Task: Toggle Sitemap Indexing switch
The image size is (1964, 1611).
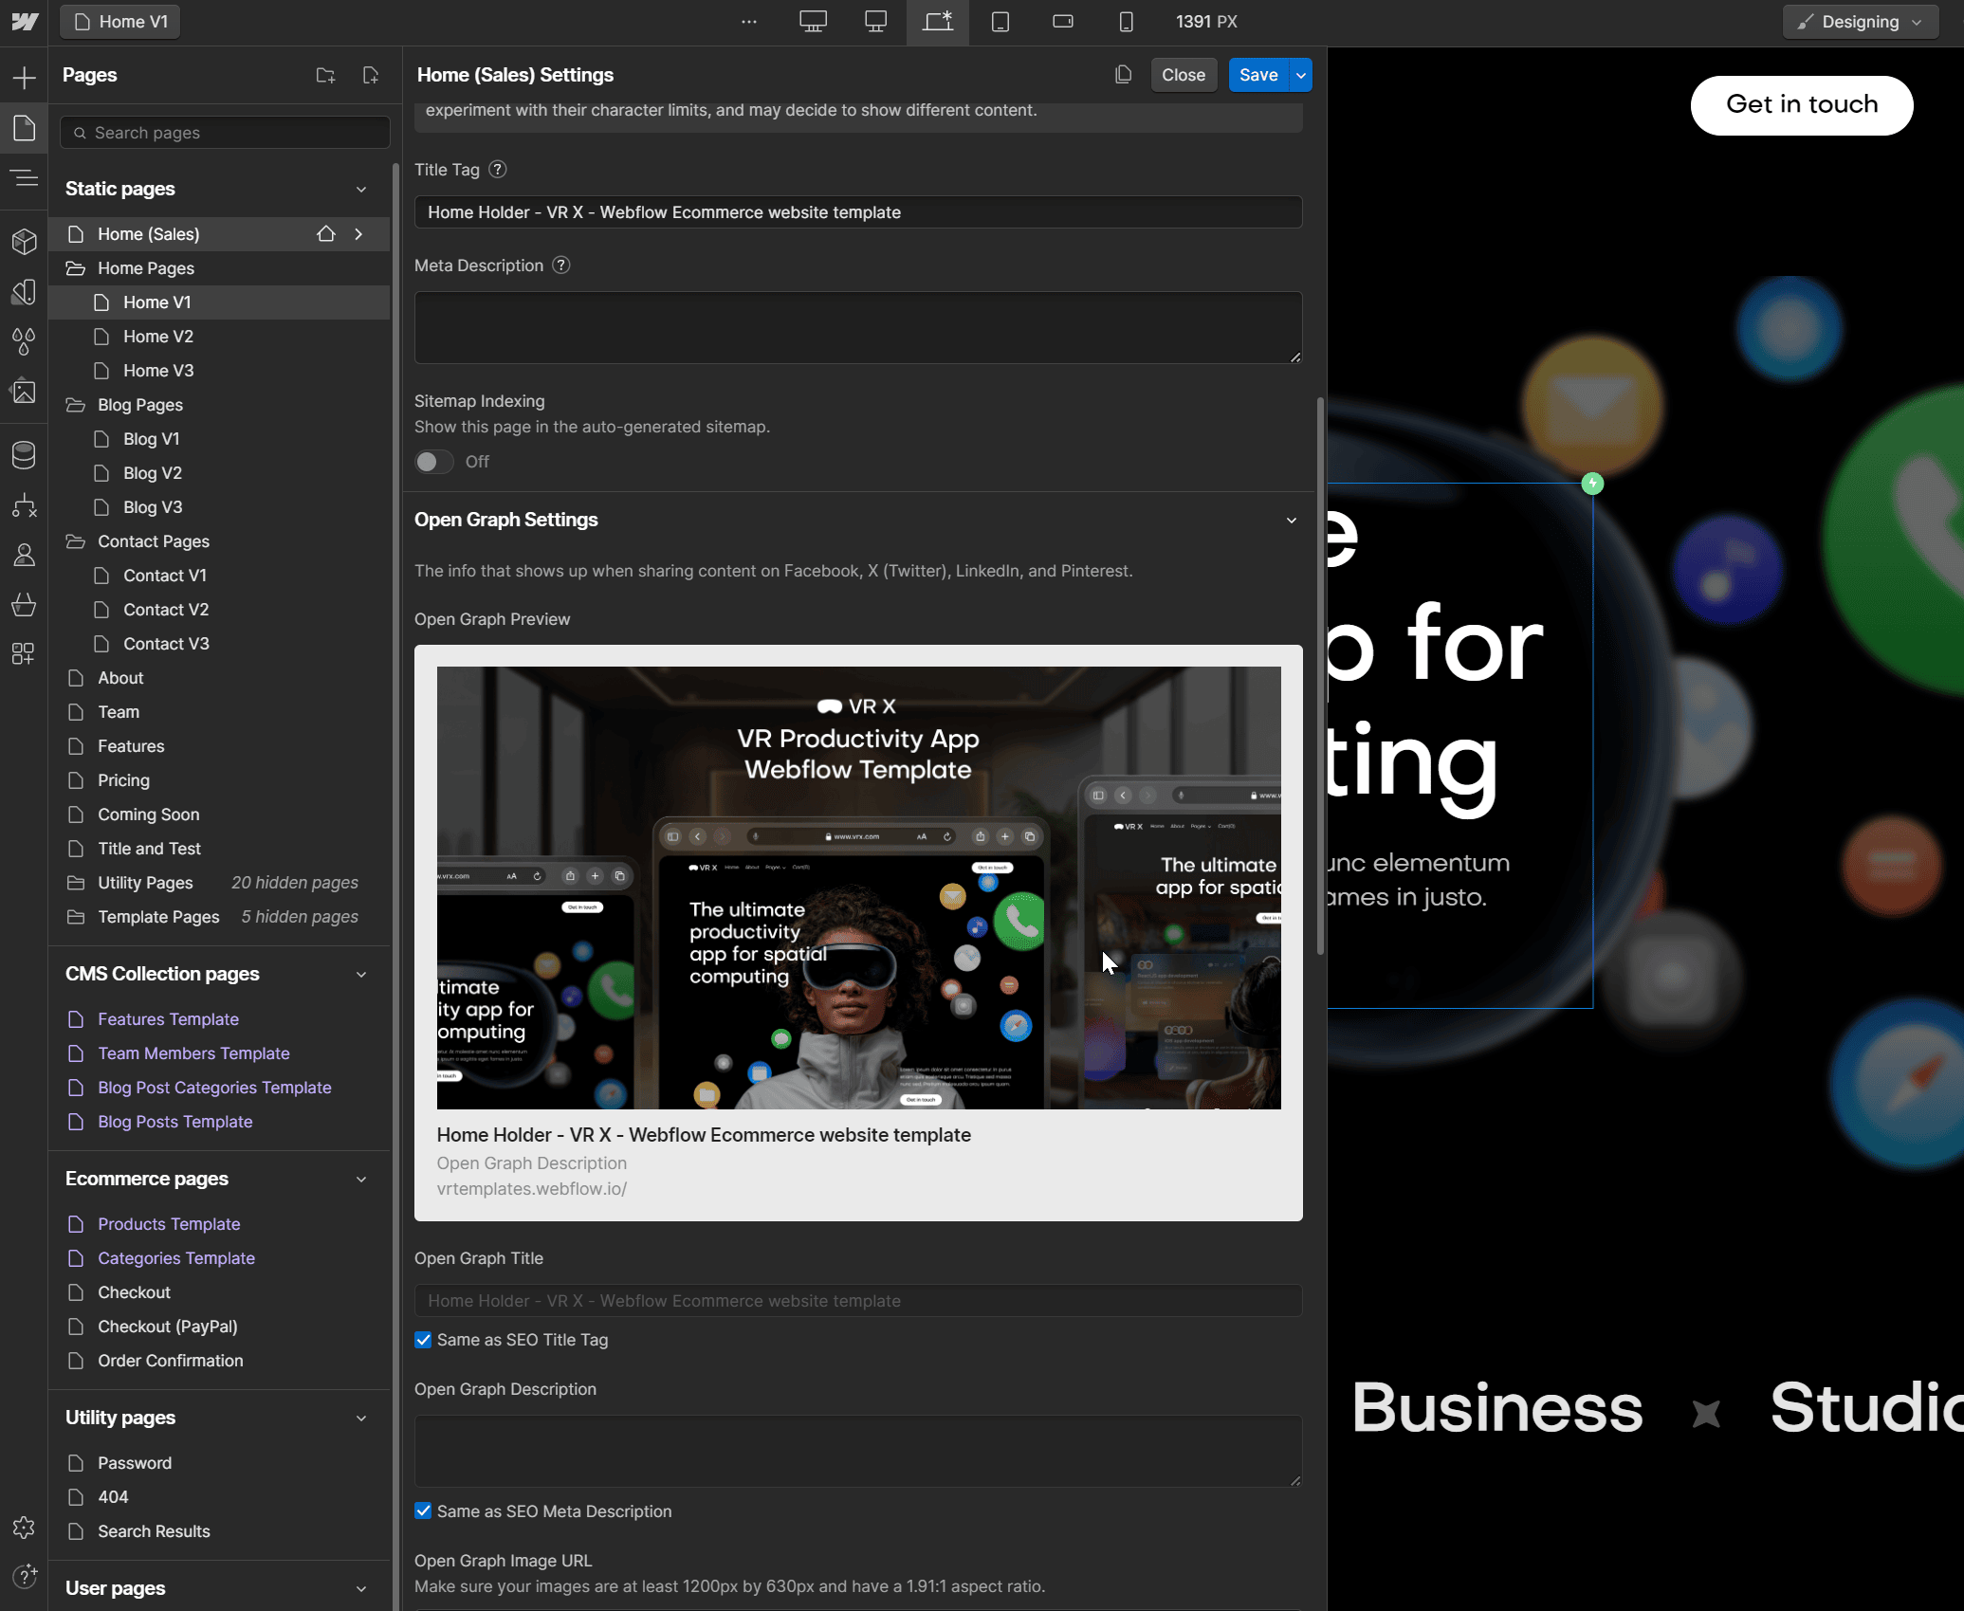Action: 433,462
